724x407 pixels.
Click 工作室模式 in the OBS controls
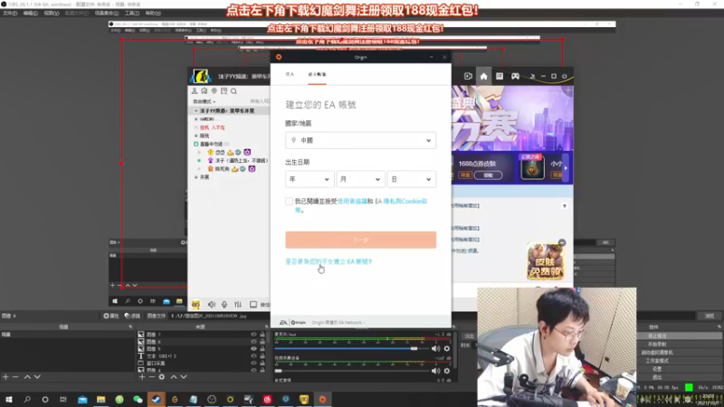coord(657,361)
